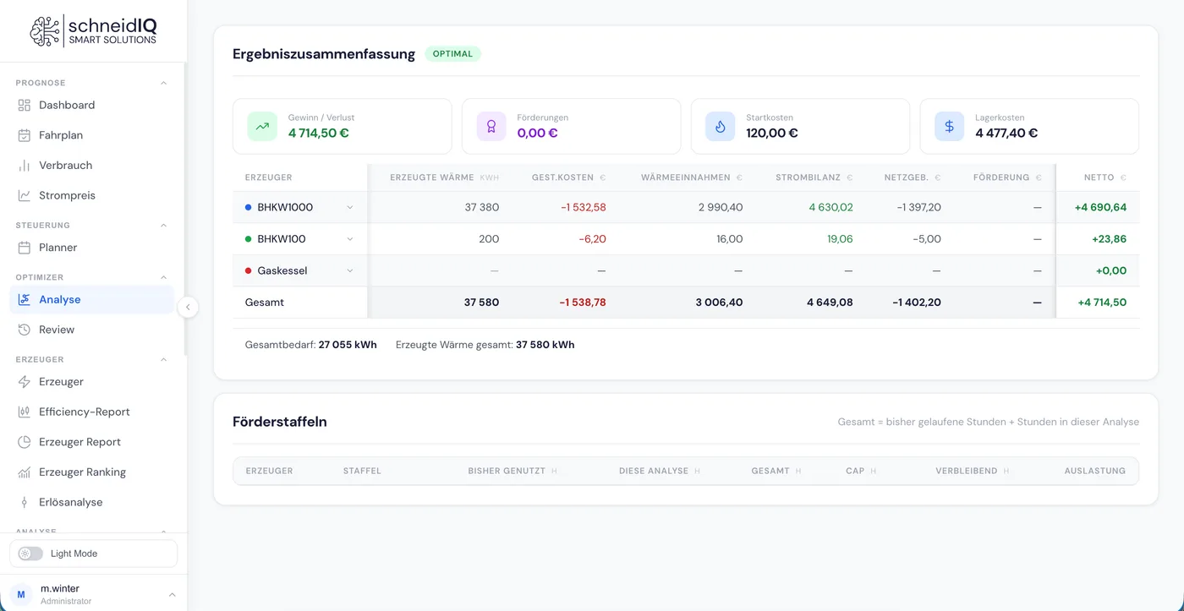
Task: Click the Startkosten flame icon
Action: coord(721,126)
